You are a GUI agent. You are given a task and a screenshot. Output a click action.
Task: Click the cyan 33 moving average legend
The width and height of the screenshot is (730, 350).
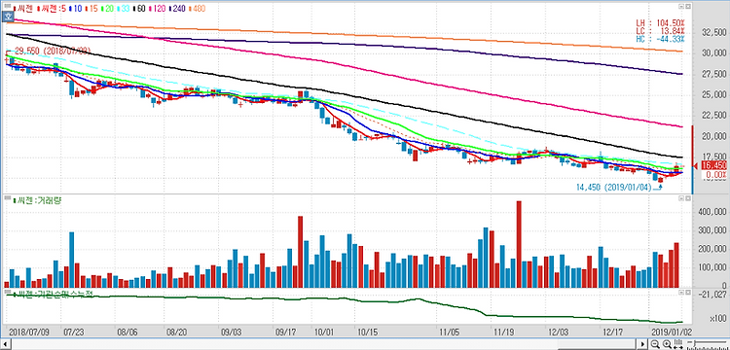124,8
